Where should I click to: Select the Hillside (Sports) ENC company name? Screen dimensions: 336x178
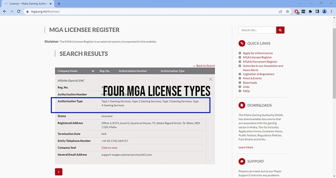pyautogui.click(x=71, y=80)
